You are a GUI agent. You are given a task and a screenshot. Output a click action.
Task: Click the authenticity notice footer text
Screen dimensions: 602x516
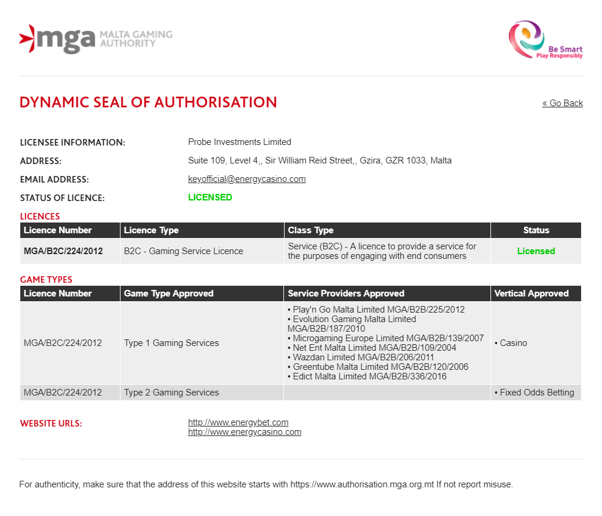point(266,484)
